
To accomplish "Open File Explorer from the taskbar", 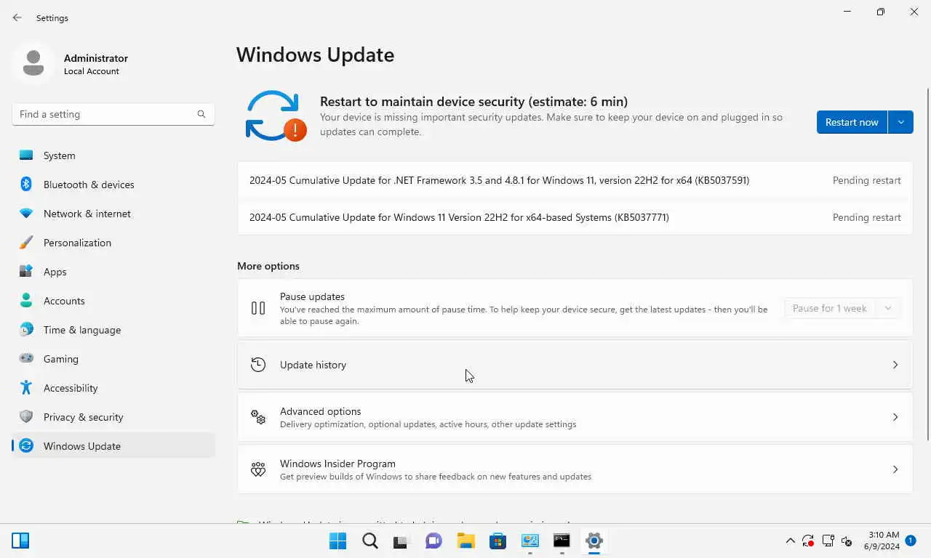I will tap(466, 541).
